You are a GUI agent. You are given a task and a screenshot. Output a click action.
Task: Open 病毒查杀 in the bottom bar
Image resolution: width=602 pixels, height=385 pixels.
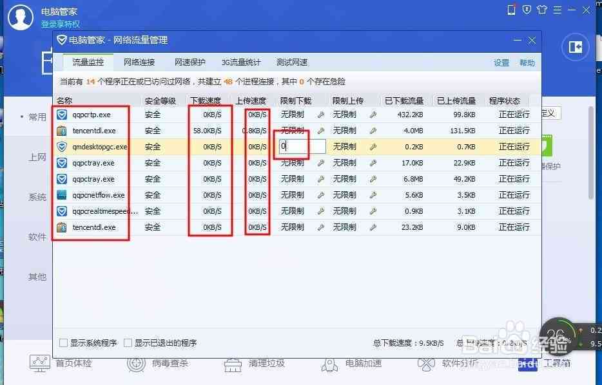[x=158, y=363]
